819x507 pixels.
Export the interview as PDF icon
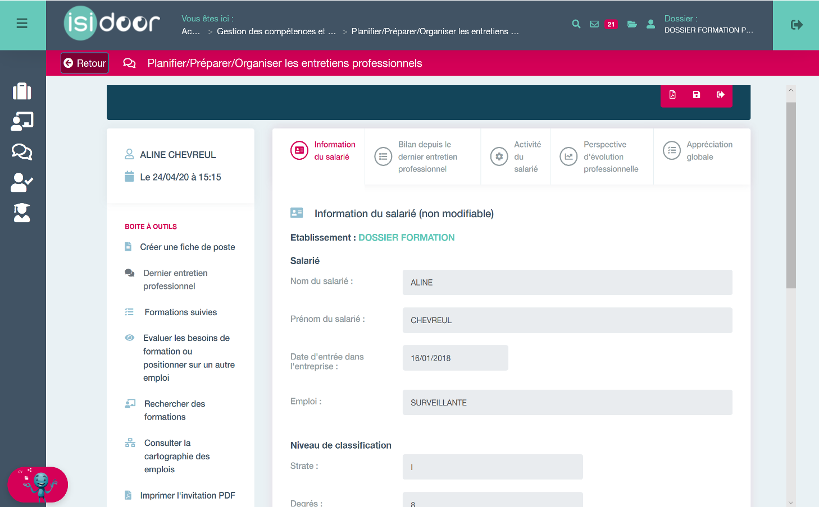point(672,95)
